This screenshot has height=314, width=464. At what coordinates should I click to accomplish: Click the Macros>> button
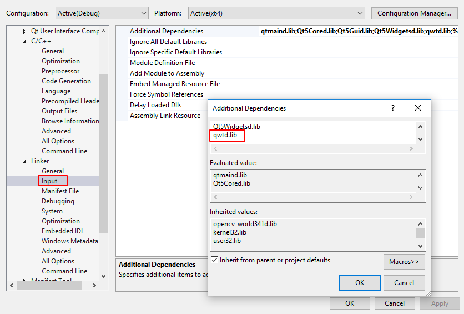coord(404,261)
